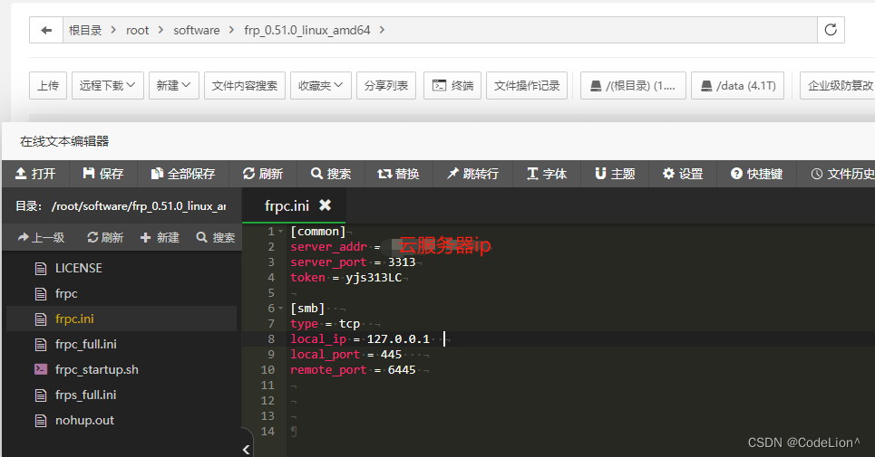The width and height of the screenshot is (875, 457).
Task: Click the remote_port value 6445
Action: coord(402,370)
